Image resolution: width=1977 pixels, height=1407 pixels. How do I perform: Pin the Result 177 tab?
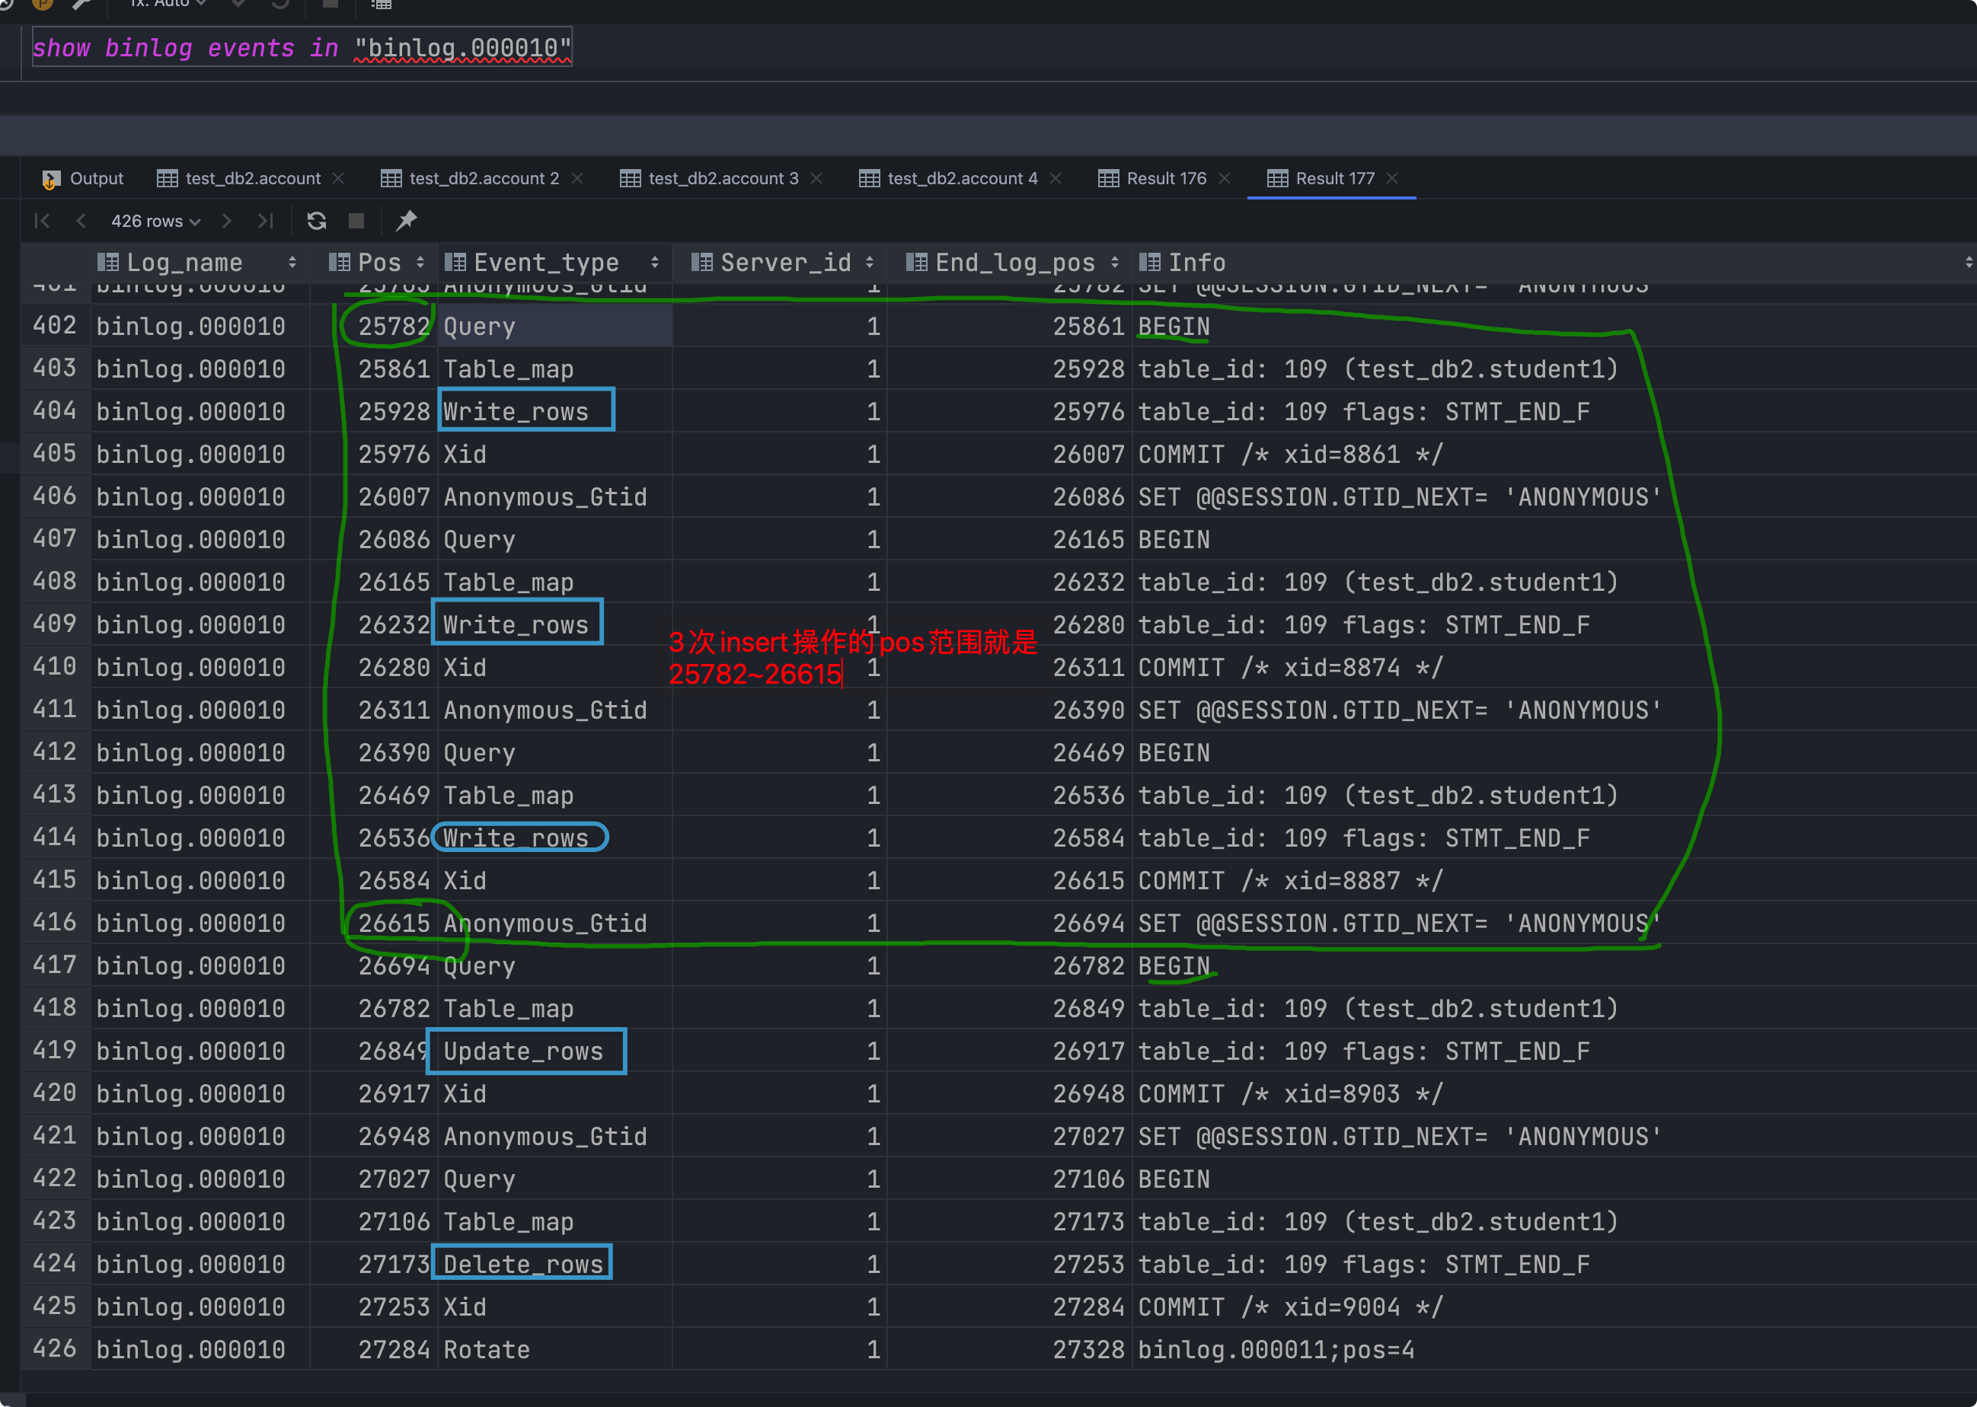(x=407, y=221)
